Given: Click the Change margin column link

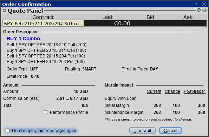Looking at the screenshot, I should [172, 91].
